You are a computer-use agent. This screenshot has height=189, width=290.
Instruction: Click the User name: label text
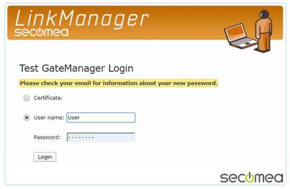tap(49, 118)
